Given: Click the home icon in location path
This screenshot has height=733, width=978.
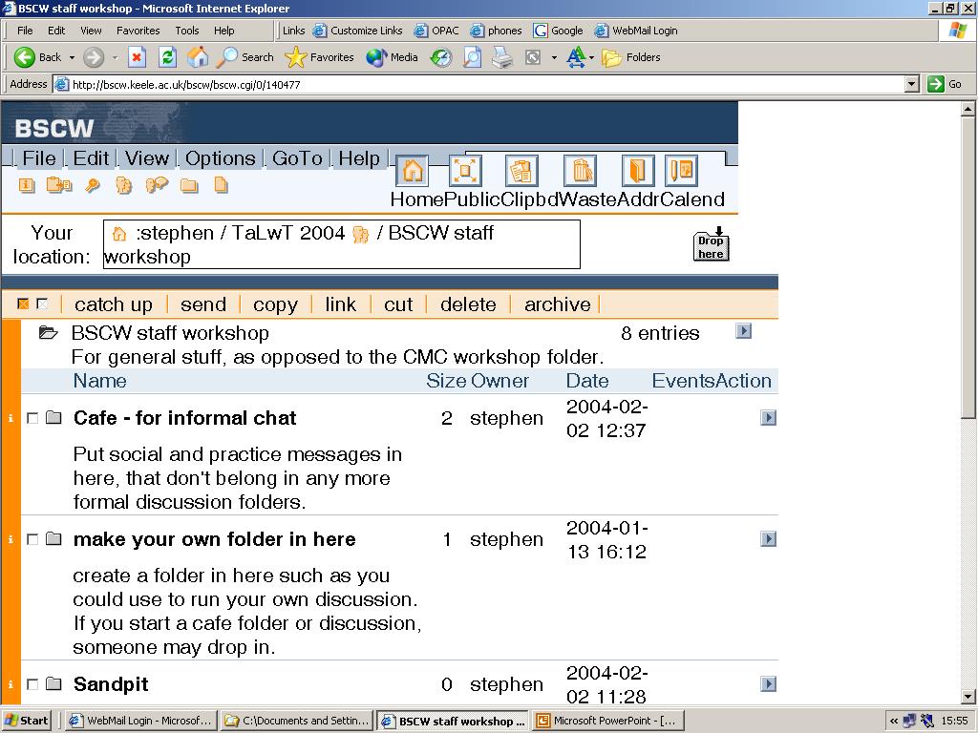Looking at the screenshot, I should (x=119, y=234).
